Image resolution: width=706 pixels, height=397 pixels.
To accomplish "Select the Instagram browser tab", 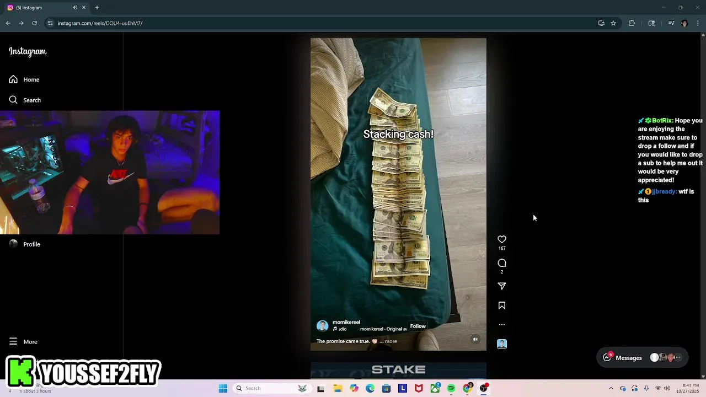I will 46,8.
